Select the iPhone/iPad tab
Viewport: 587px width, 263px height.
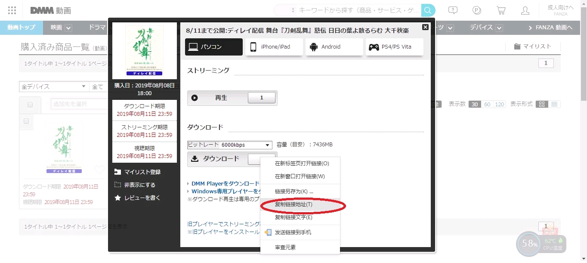point(274,47)
